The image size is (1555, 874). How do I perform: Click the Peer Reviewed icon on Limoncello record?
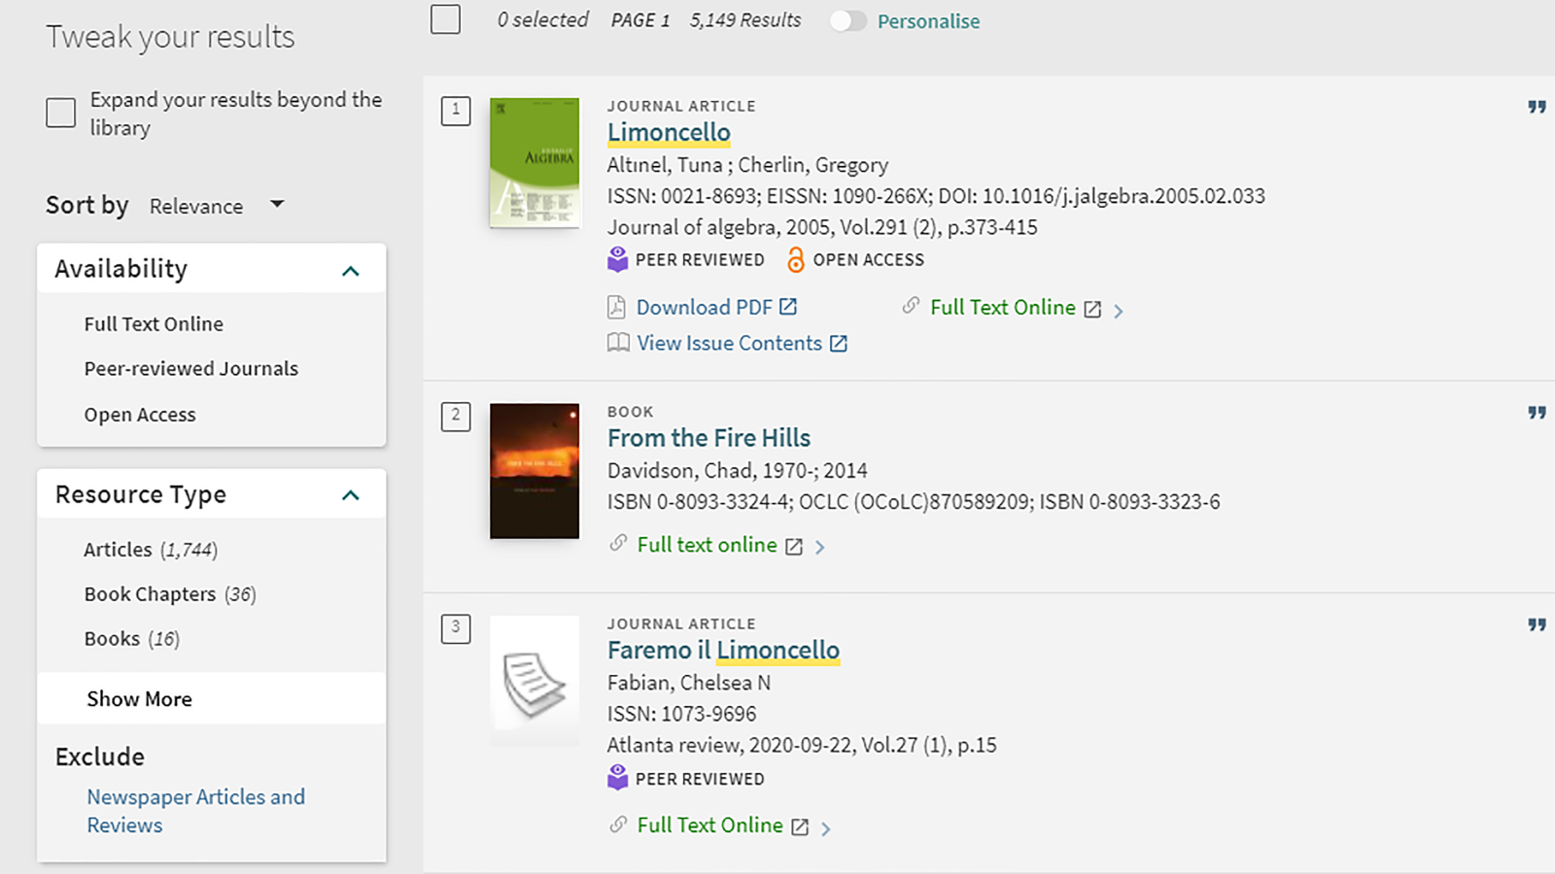coord(618,259)
